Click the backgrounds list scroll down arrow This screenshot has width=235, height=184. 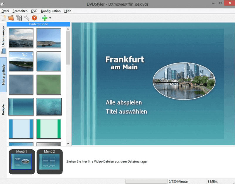pos(68,144)
